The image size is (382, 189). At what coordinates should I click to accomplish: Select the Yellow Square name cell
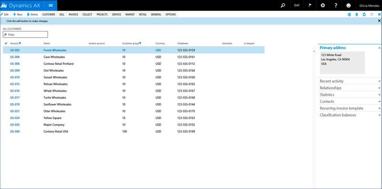[53, 118]
